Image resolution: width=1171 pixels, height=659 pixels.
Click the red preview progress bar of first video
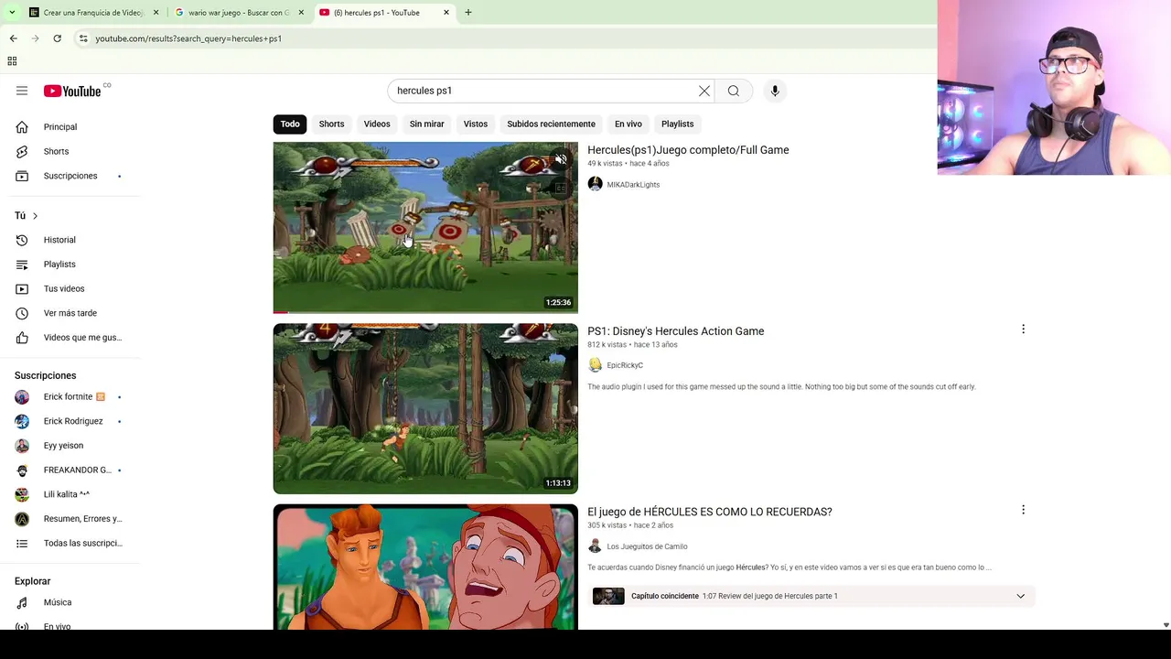point(280,312)
